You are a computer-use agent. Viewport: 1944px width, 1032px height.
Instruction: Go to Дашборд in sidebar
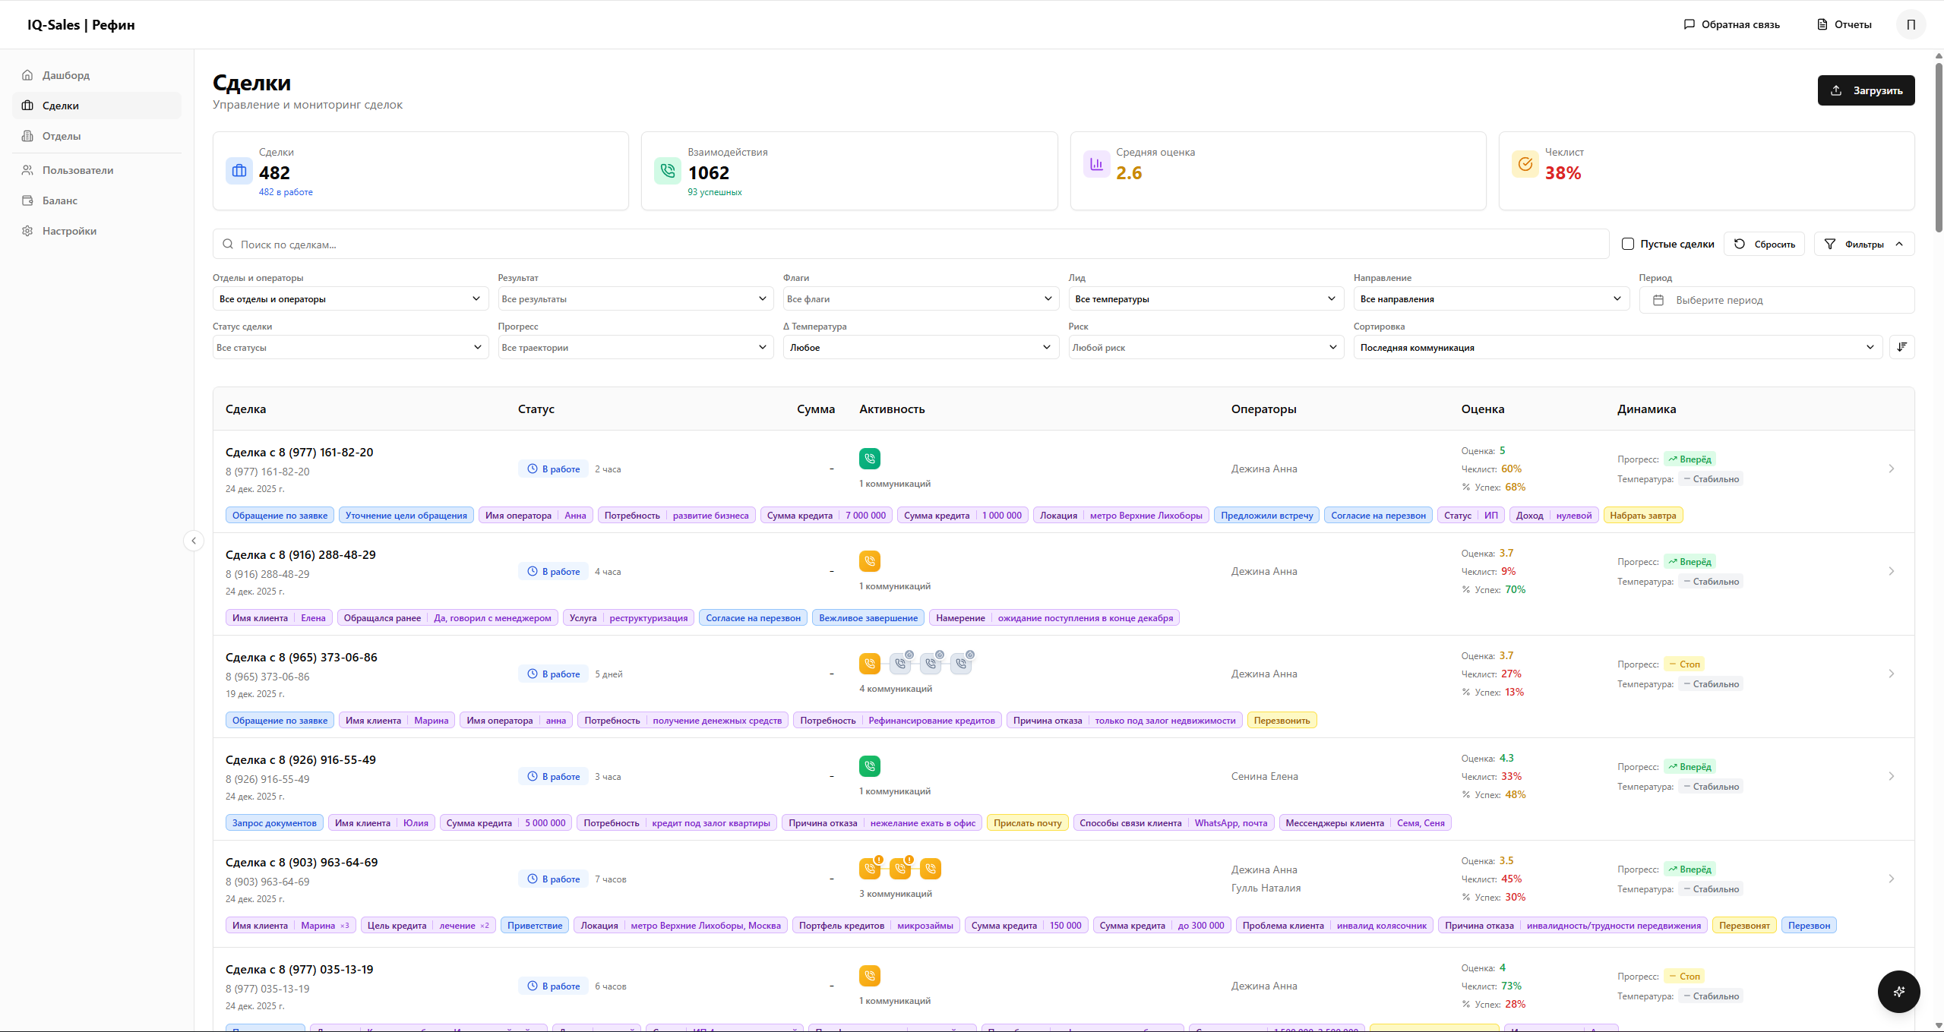[x=66, y=75]
